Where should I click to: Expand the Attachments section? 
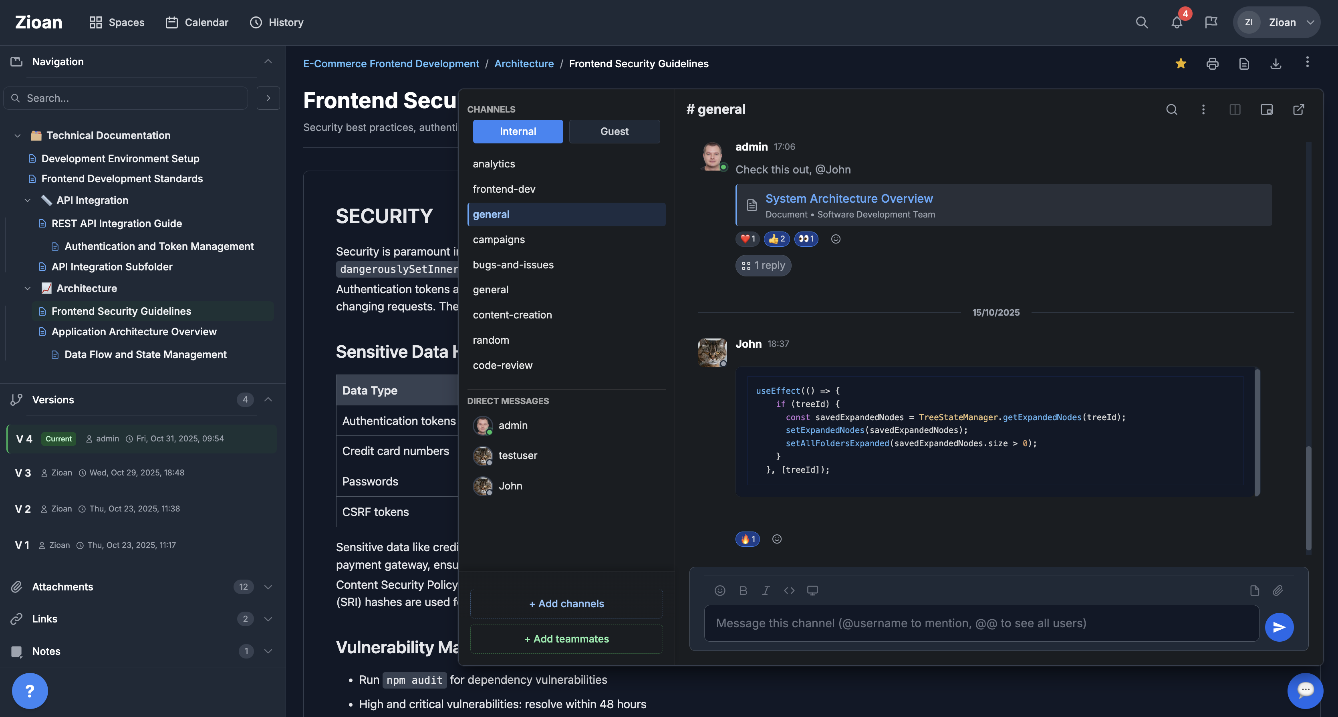pos(268,587)
